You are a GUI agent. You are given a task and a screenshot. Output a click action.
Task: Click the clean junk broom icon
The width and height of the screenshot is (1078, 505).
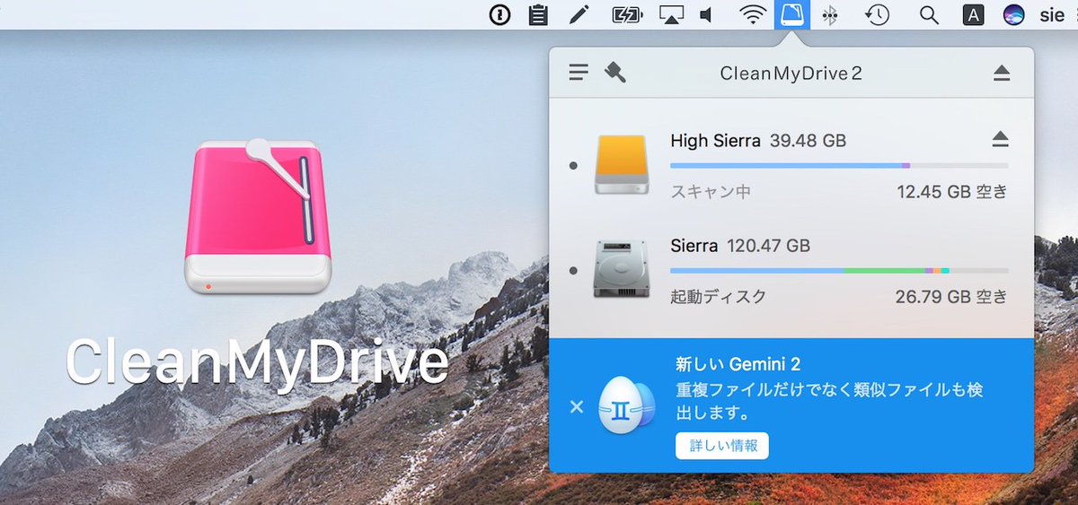[615, 73]
